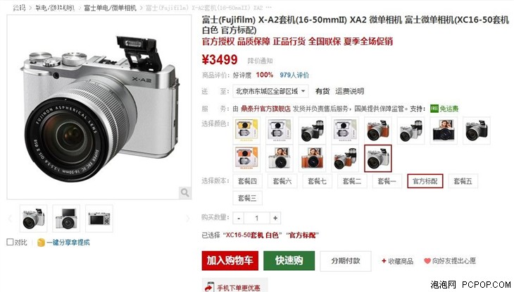Image resolution: width=514 pixels, height=292 pixels.
Task: Show previous thumbnails with left arrow
Action: click(10, 219)
